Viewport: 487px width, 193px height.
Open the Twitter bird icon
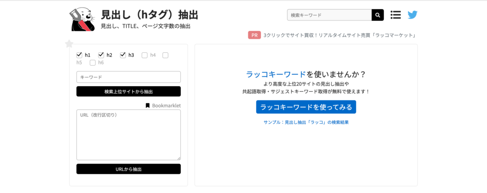pos(412,15)
